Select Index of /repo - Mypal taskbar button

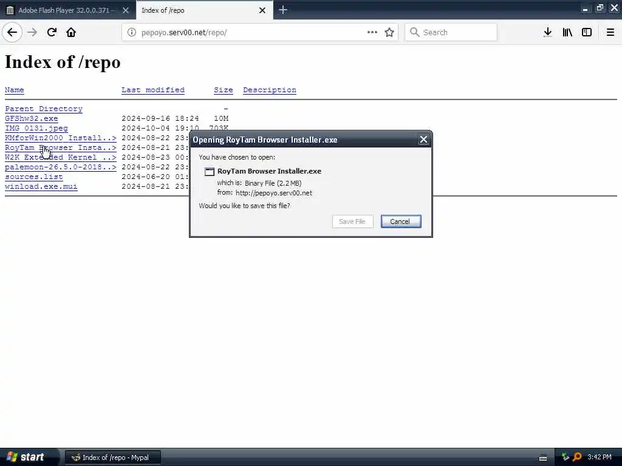click(x=112, y=458)
